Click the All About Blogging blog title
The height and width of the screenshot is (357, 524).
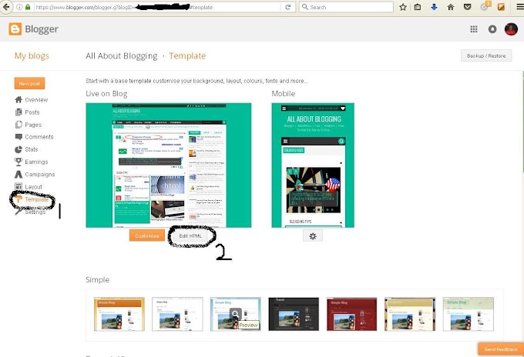pos(121,55)
